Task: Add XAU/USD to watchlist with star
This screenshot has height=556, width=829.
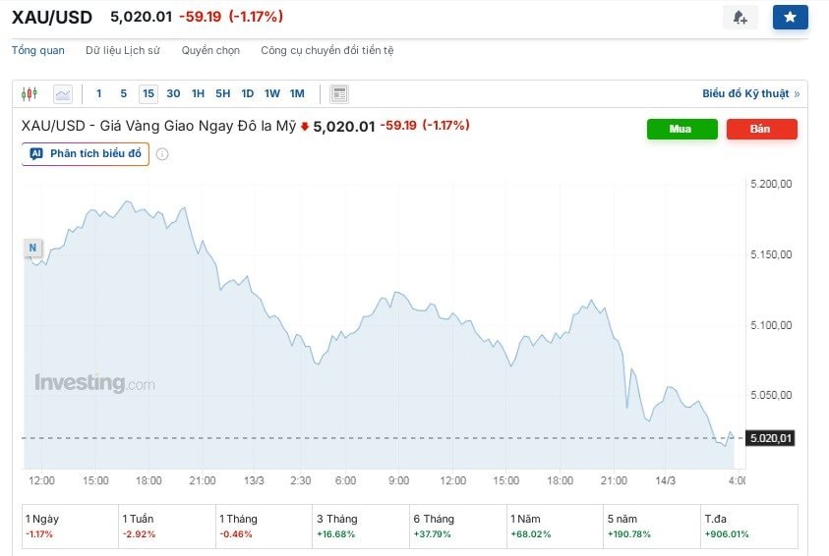Action: [x=790, y=18]
